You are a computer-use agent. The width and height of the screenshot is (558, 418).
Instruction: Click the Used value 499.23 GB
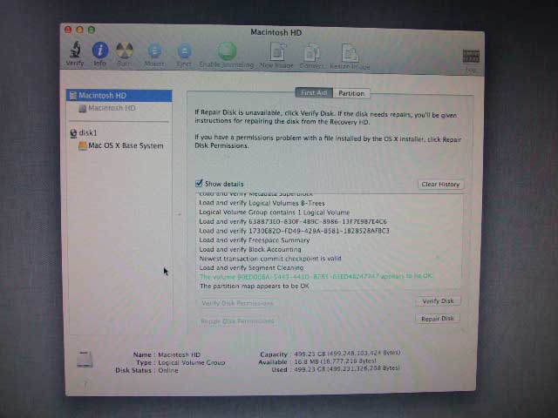click(x=347, y=368)
